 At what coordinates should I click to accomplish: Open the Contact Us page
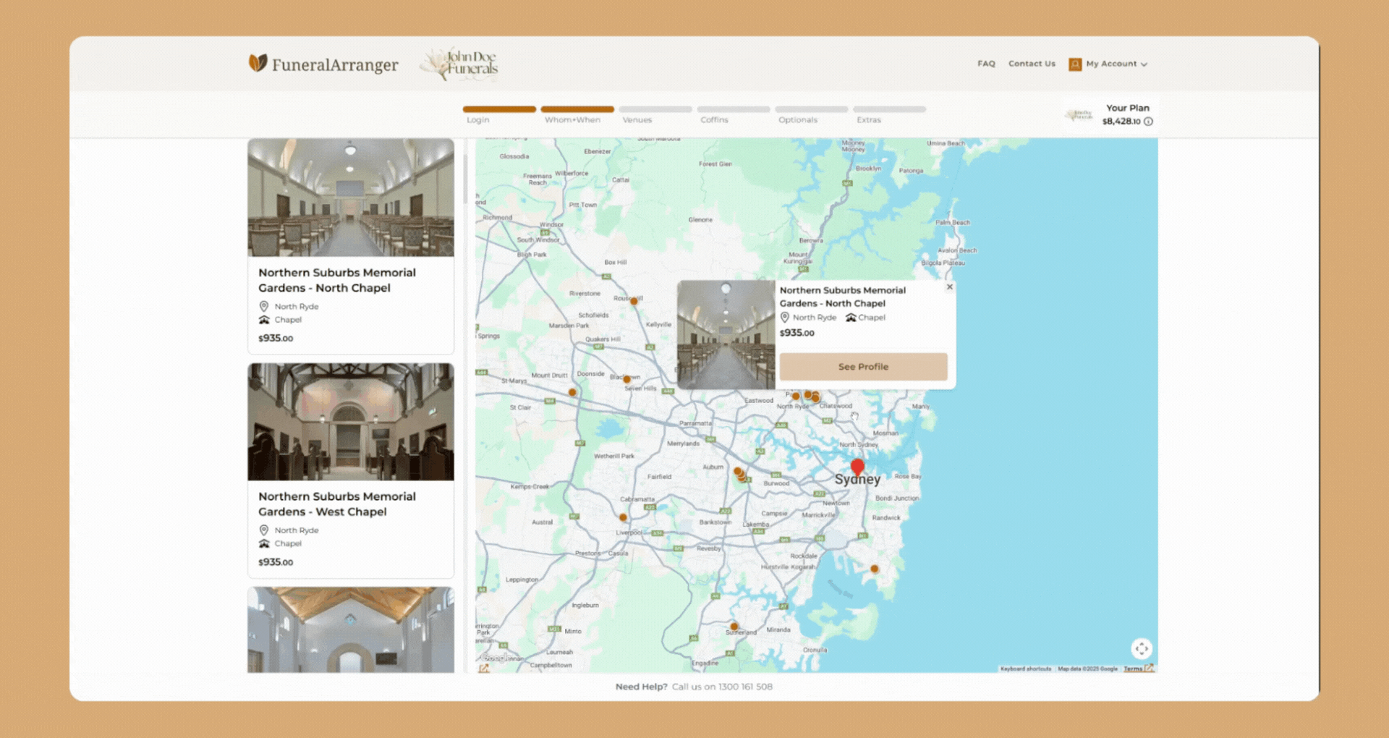1032,64
